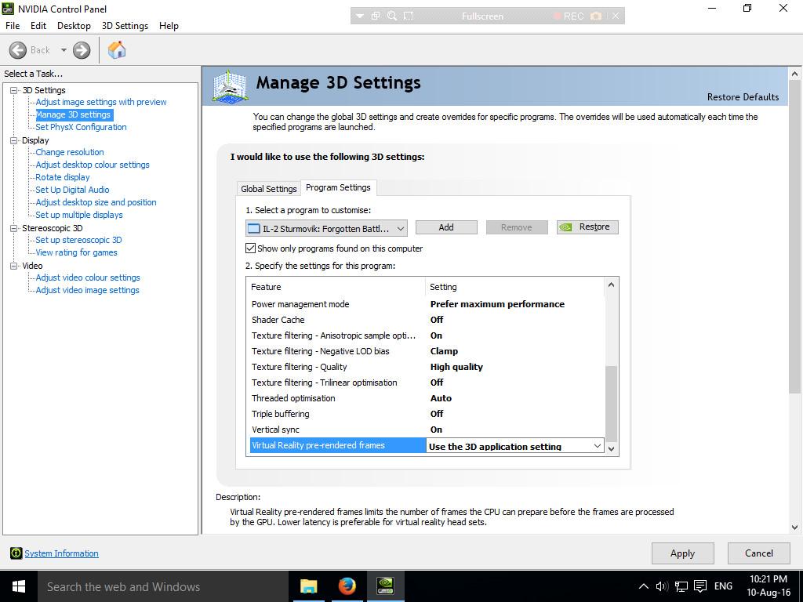Open Set up stereoscopic 3D
The height and width of the screenshot is (602, 803).
pyautogui.click(x=78, y=240)
